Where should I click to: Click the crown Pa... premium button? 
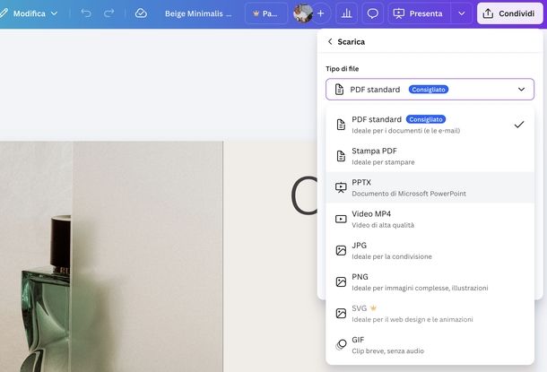266,13
